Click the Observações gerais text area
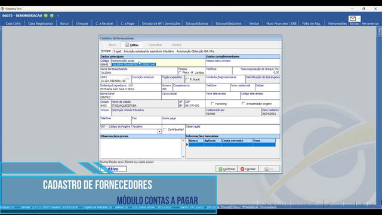 (x=141, y=149)
